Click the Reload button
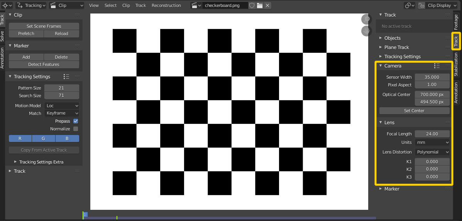 click(x=62, y=34)
